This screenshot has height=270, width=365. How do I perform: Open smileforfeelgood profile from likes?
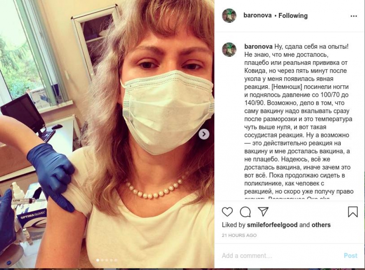(x=272, y=225)
